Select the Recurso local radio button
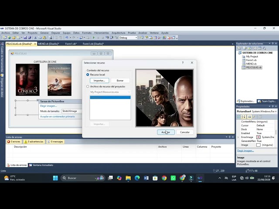This screenshot has height=209, width=279. [88, 74]
